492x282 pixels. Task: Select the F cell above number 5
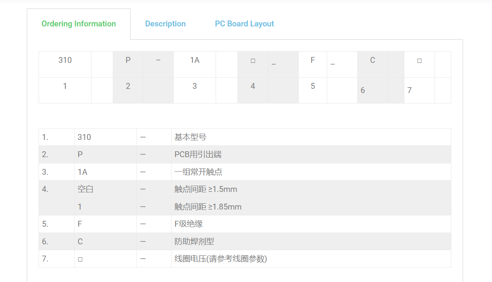pos(312,60)
